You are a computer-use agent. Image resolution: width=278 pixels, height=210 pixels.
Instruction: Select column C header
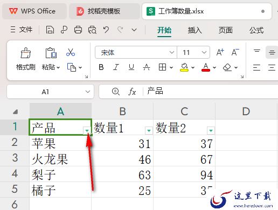184,111
